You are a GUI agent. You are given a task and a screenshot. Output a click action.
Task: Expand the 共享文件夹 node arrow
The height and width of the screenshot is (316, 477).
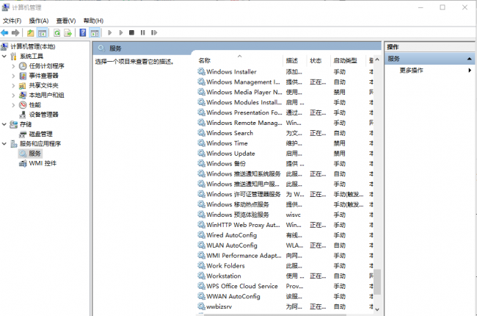click(x=13, y=85)
